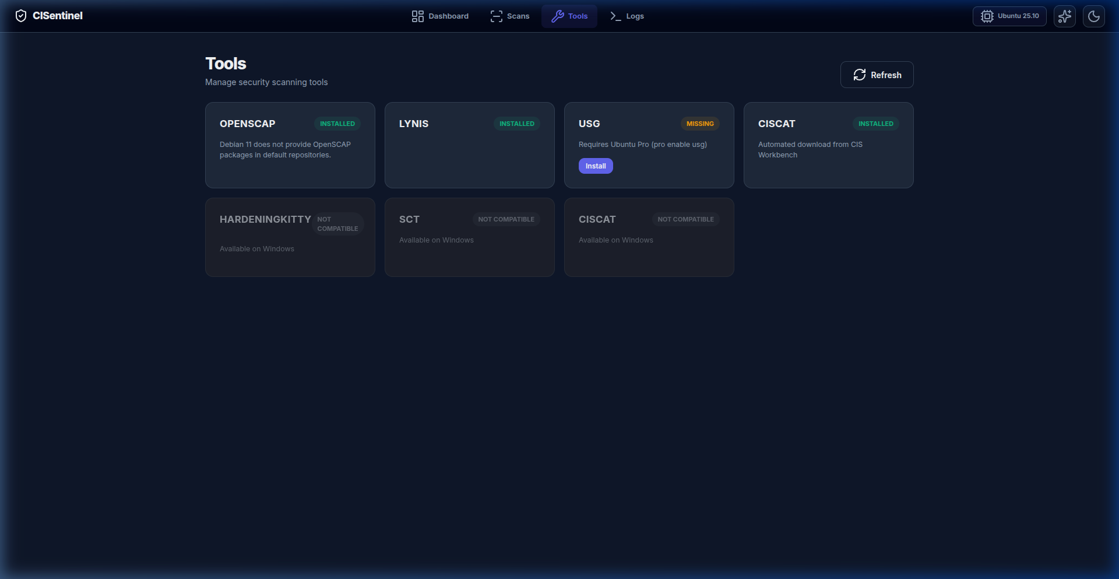The image size is (1119, 579).
Task: Click the Scans frame icon
Action: coord(497,16)
